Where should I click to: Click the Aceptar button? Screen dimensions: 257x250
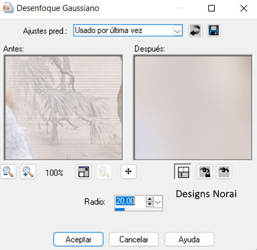click(78, 239)
